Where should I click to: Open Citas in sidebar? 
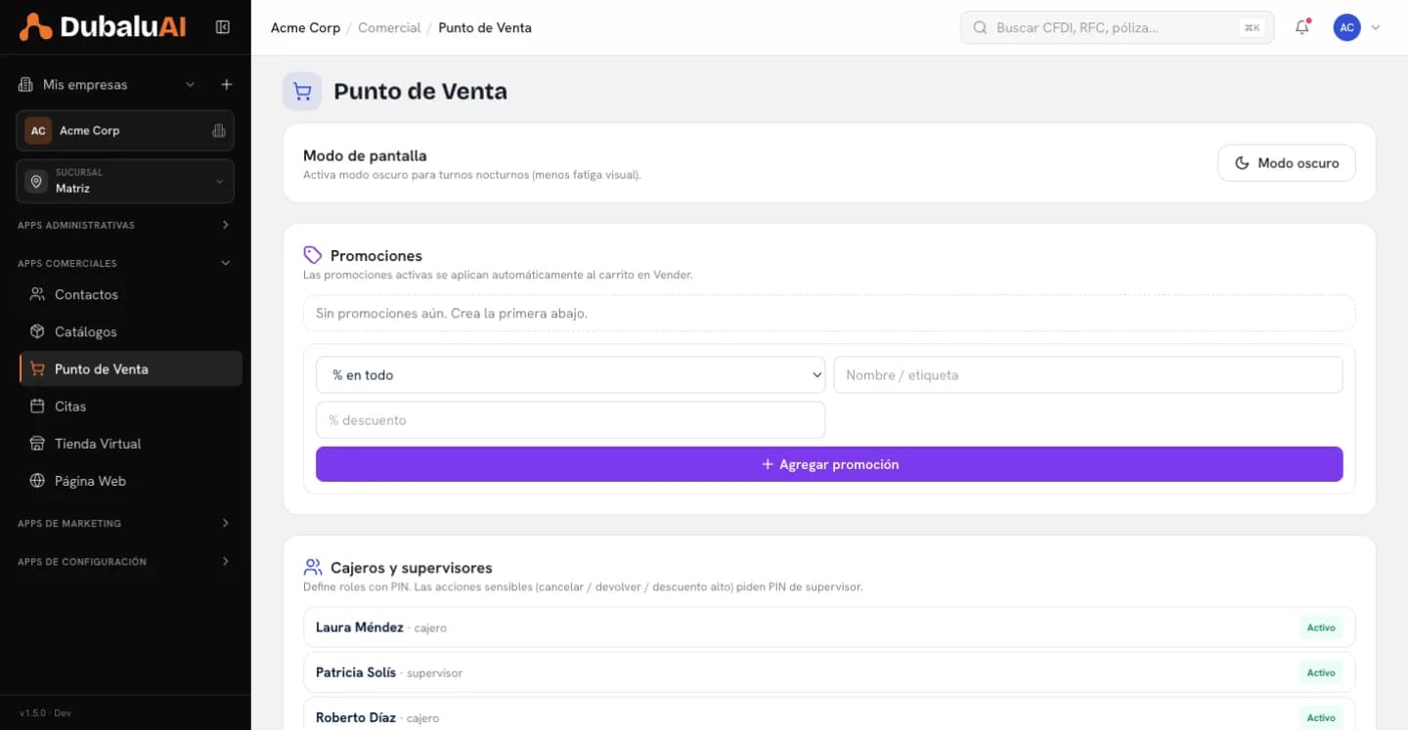(x=131, y=407)
